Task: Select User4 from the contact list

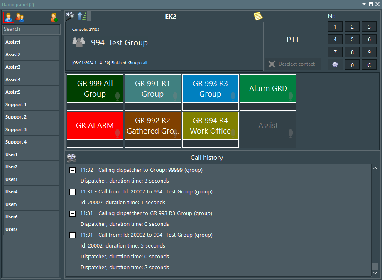Action: point(32,192)
